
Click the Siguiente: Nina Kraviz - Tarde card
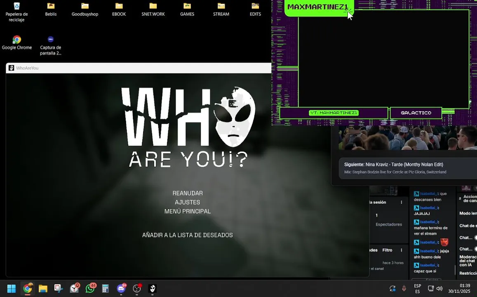tap(408, 168)
